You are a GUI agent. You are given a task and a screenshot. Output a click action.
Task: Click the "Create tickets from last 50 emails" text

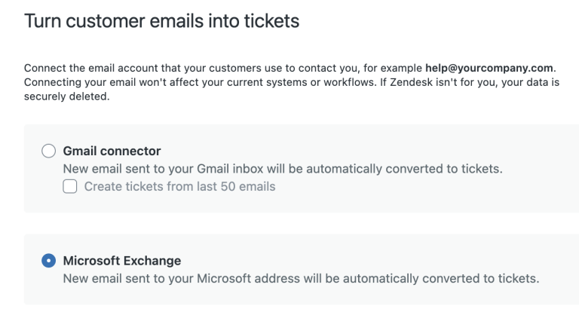coord(179,186)
